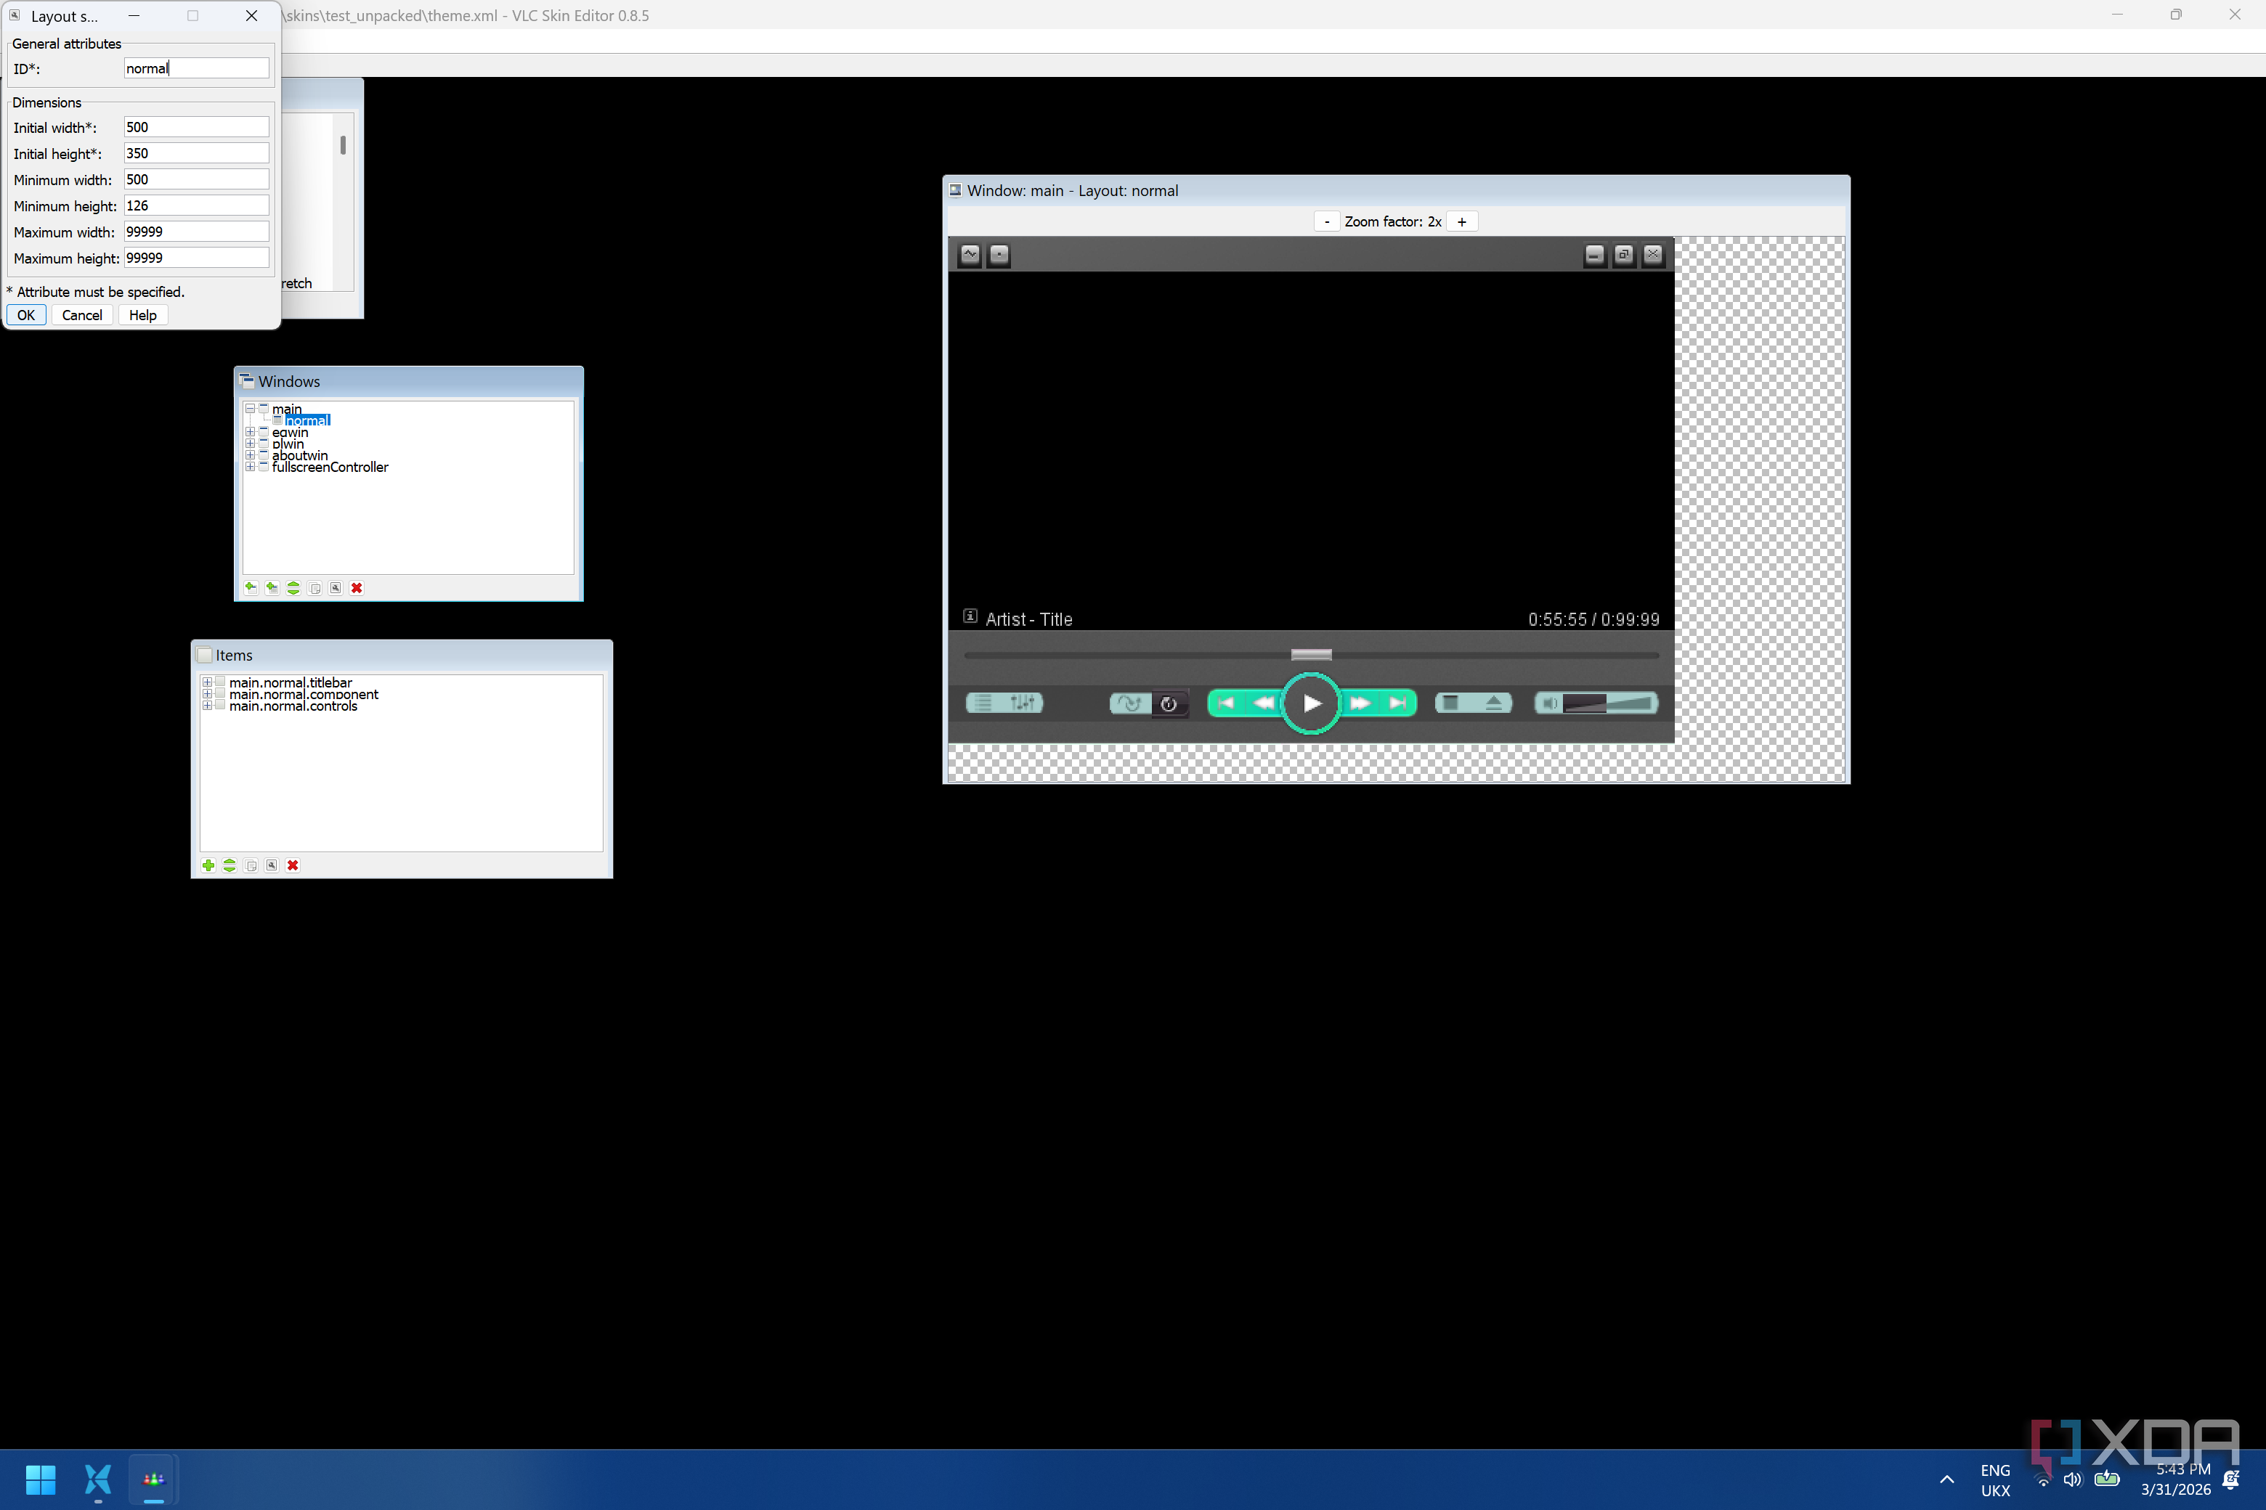
Task: Click the eject icon in skin preview
Action: click(1493, 703)
